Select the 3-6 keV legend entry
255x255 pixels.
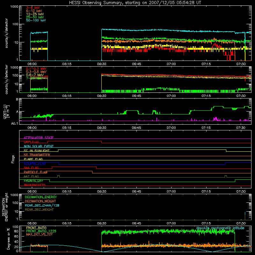coord(33,8)
